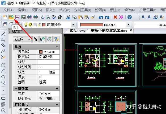Select the ellipse drawing tool
166x114 pixels.
click(3, 77)
